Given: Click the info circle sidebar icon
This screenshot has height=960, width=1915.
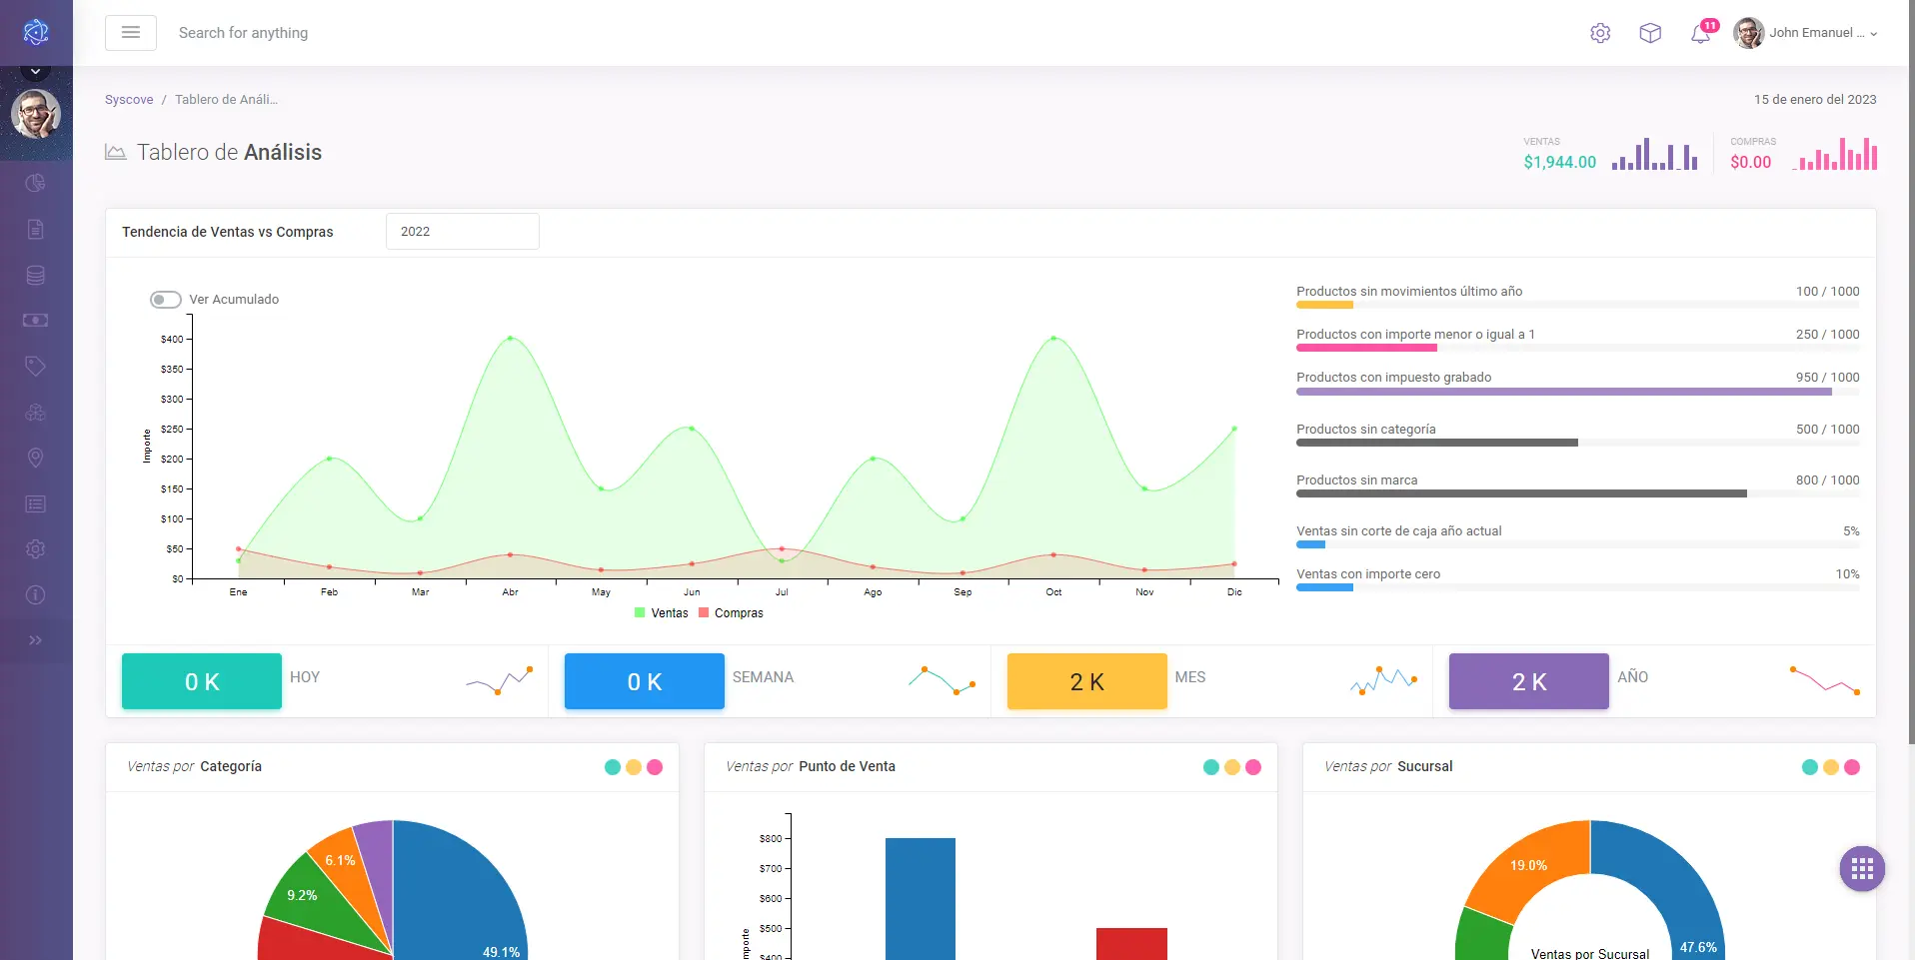Looking at the screenshot, I should click(x=35, y=594).
